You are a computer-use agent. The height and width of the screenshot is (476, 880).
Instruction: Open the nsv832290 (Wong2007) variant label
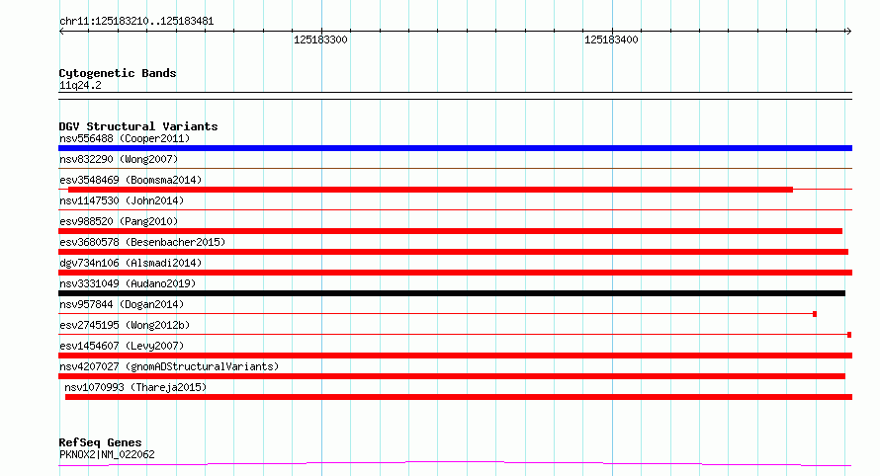click(119, 159)
